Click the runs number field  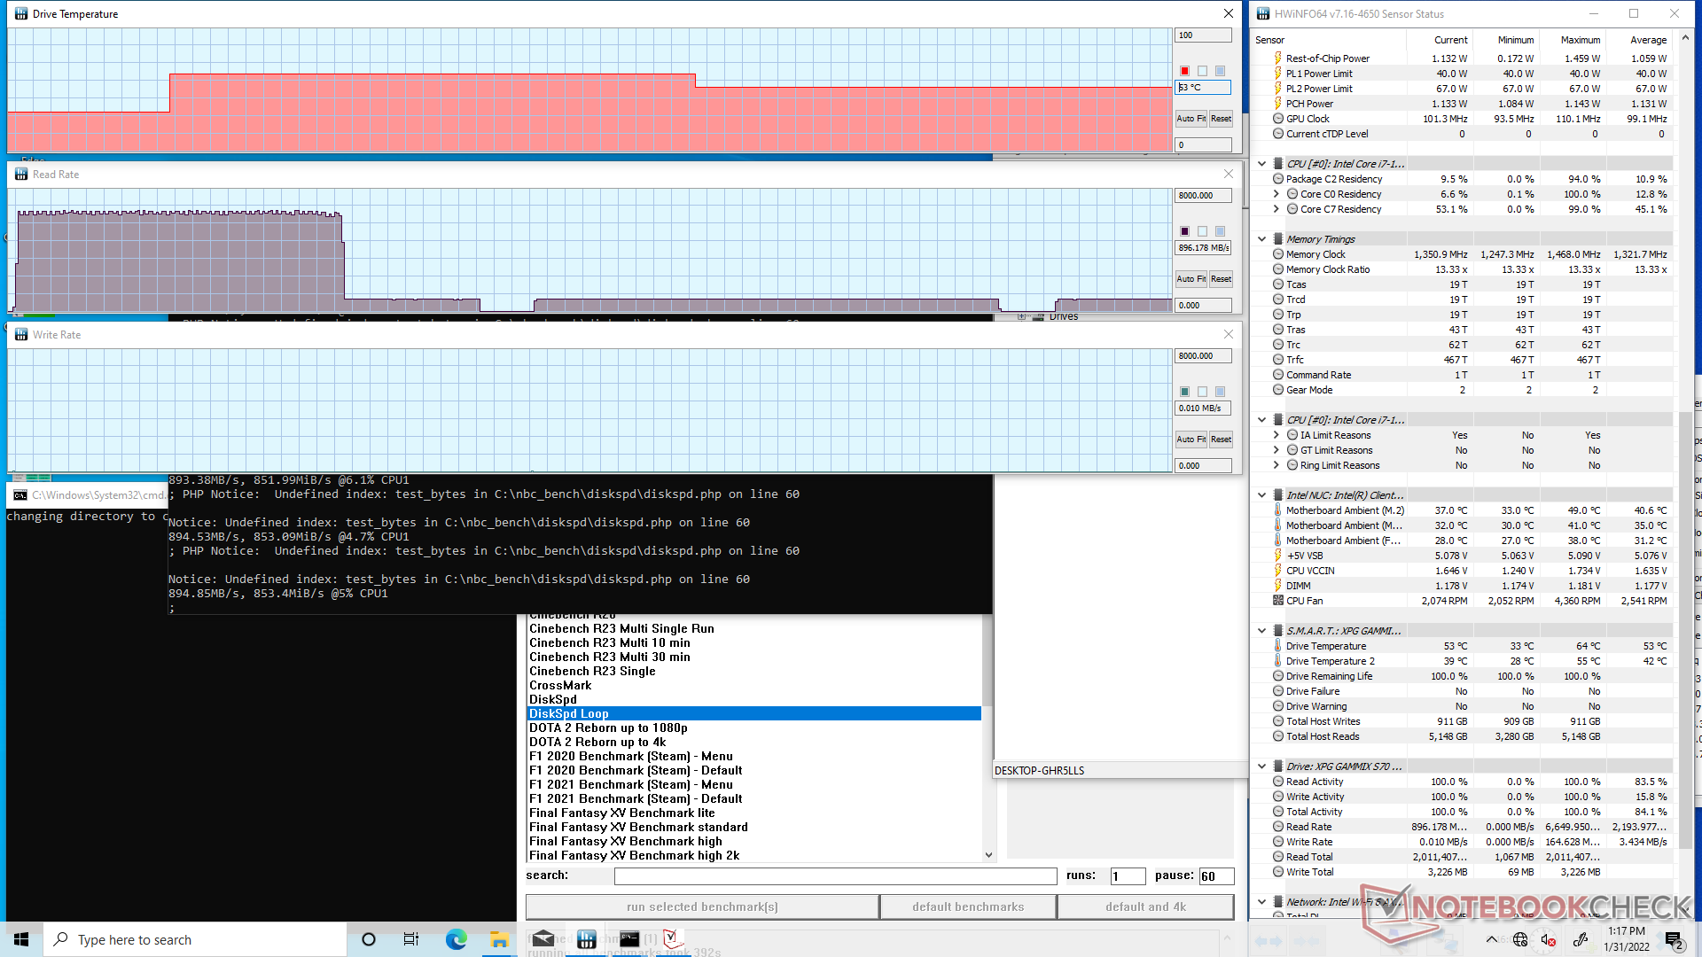pyautogui.click(x=1128, y=876)
